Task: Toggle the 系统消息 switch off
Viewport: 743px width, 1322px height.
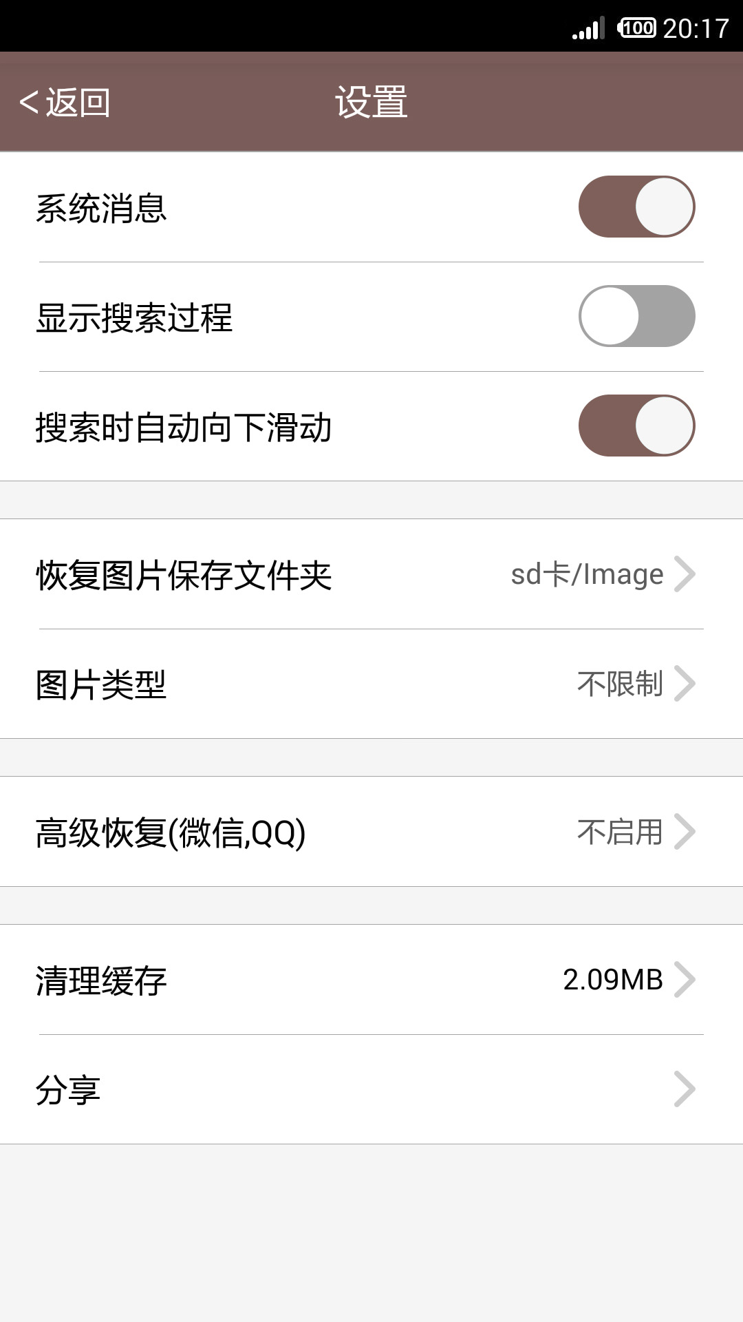Action: 636,207
